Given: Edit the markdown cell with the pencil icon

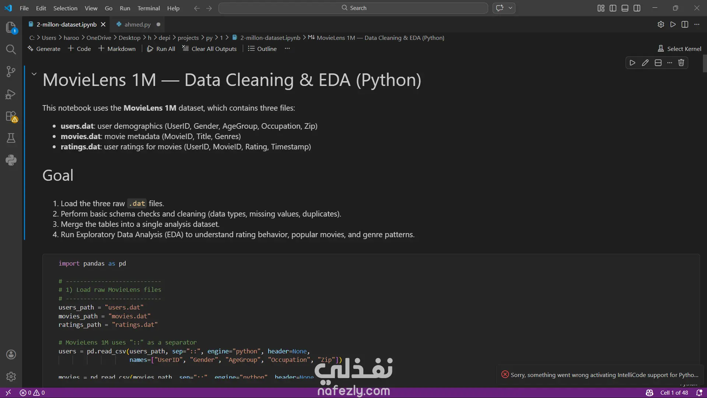Looking at the screenshot, I should click(x=645, y=63).
